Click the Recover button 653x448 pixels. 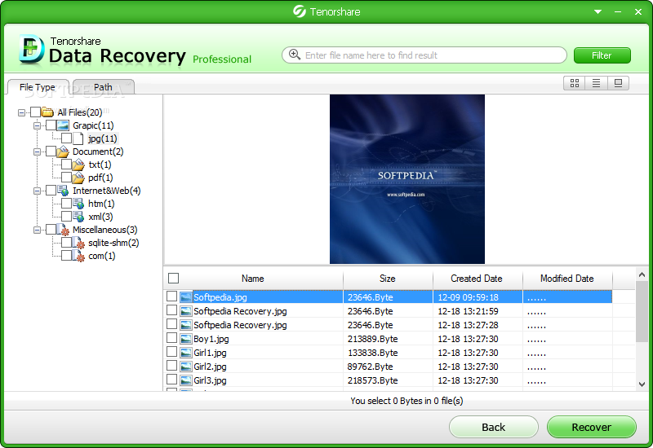pos(591,427)
